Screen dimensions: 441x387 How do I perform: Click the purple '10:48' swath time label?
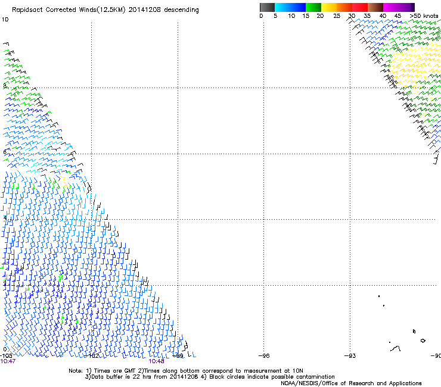tap(156, 361)
